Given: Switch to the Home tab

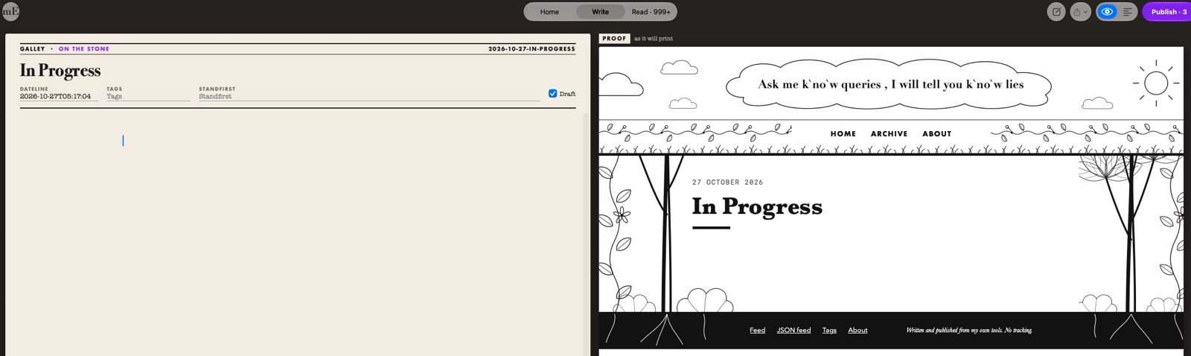Looking at the screenshot, I should [x=549, y=12].
